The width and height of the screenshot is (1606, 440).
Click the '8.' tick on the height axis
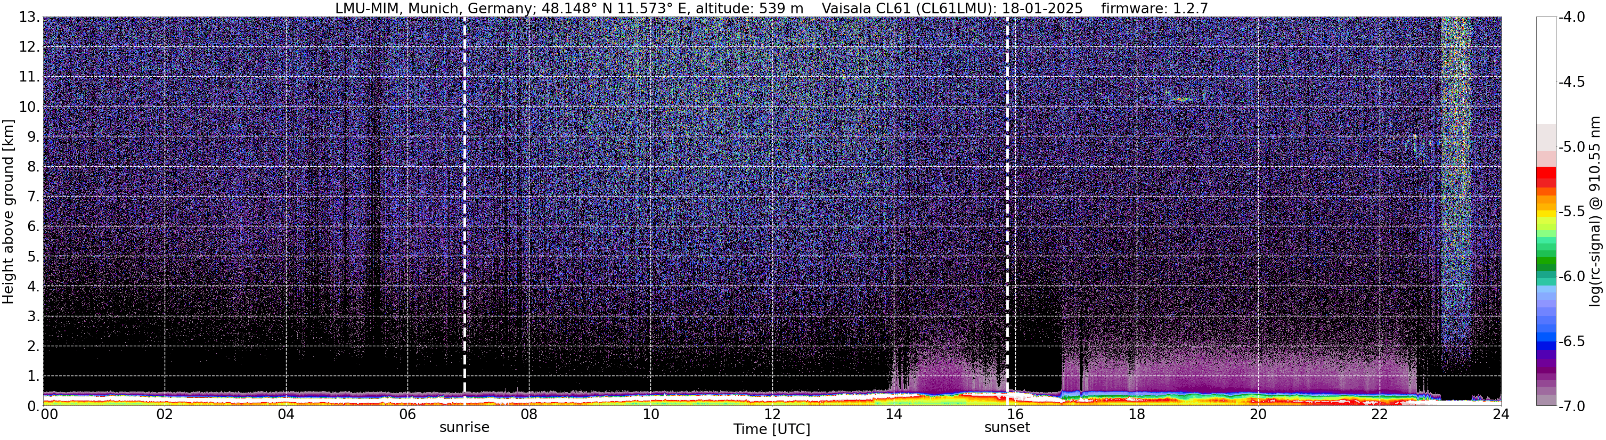pyautogui.click(x=33, y=167)
